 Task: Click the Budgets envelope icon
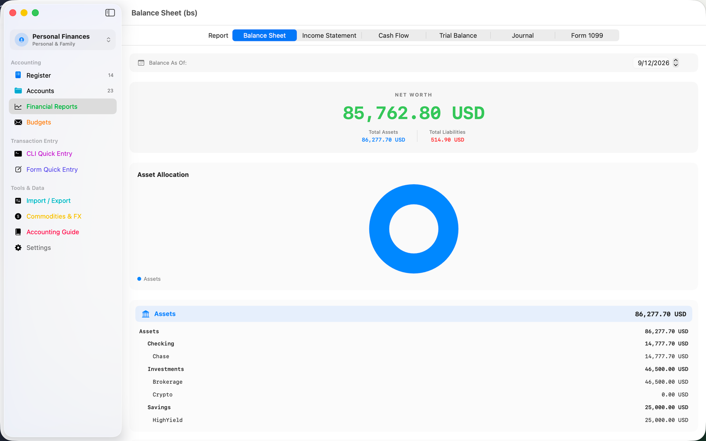pos(18,122)
